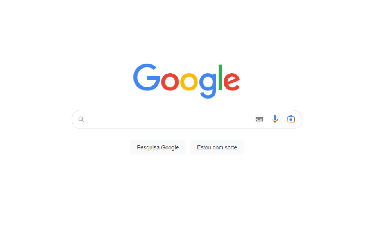Click the Google logo image
Screen dimensions: 391x234
[x=187, y=81]
